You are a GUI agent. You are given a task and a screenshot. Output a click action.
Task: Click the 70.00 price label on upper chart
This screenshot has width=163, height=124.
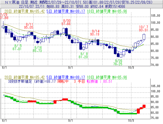[155, 65]
